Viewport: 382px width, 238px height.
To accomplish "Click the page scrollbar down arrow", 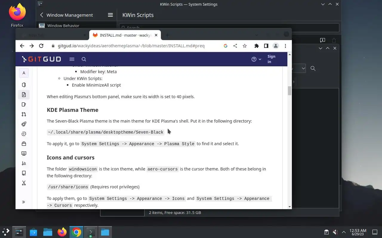I will coord(289,207).
